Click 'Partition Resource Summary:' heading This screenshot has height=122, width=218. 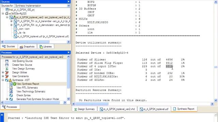pyautogui.click(x=98, y=90)
